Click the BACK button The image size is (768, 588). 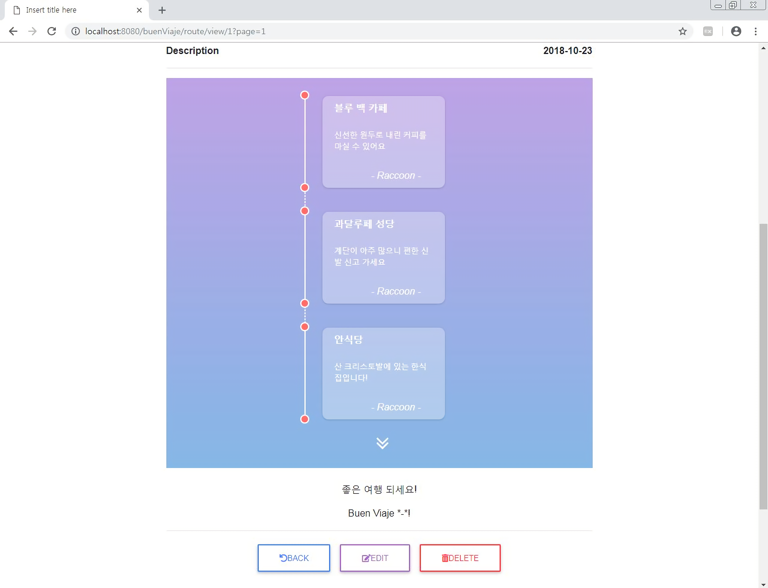point(293,558)
